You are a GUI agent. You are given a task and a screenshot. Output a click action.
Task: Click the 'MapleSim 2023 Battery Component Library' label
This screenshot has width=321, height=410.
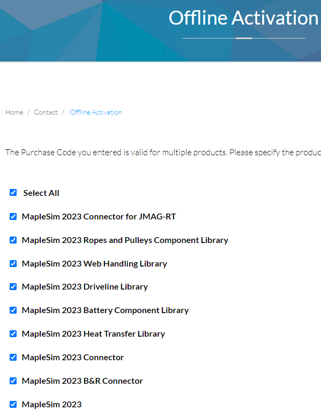click(105, 310)
